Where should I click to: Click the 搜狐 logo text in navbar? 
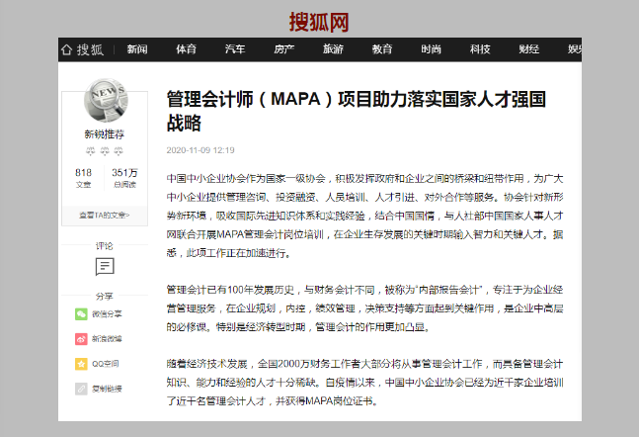pos(91,49)
